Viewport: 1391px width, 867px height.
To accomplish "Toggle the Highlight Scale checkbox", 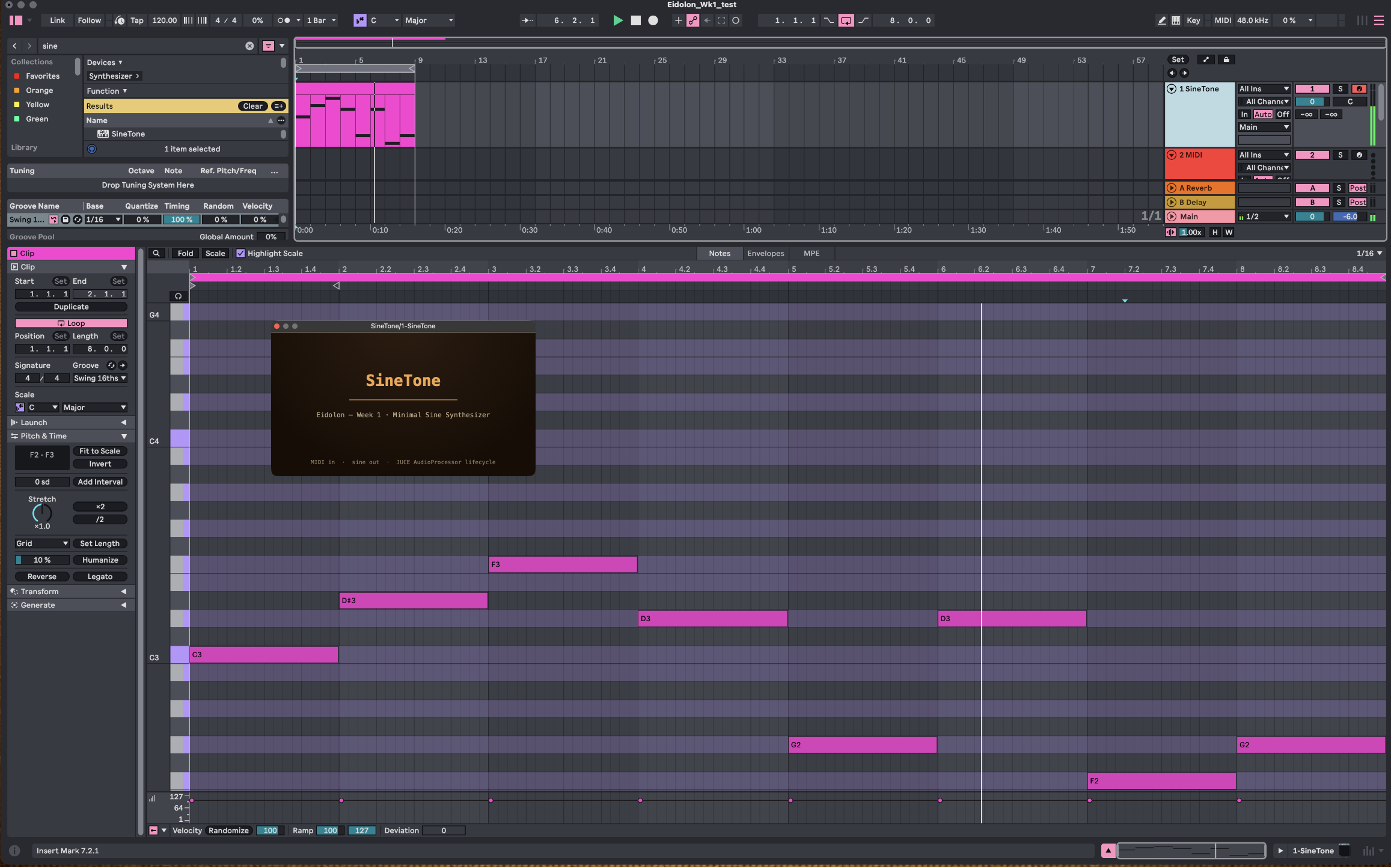I will tap(240, 254).
